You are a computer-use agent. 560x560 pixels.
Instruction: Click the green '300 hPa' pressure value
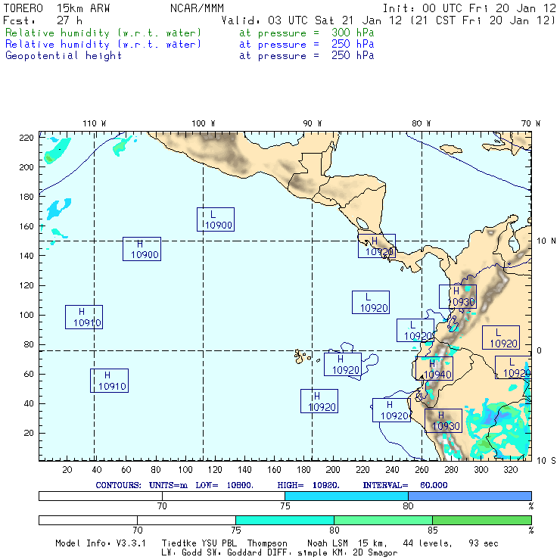(353, 33)
